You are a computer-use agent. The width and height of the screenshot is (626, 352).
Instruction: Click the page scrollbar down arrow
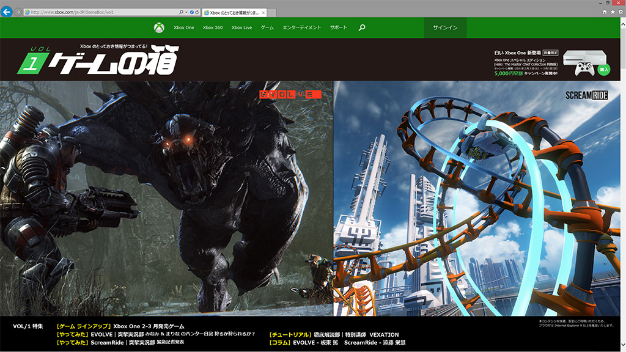(623, 345)
